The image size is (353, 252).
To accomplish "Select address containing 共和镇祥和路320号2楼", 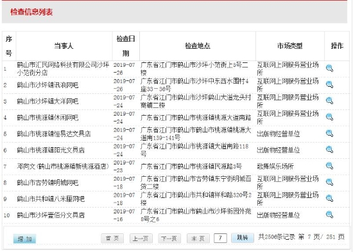I will pyautogui.click(x=196, y=199).
